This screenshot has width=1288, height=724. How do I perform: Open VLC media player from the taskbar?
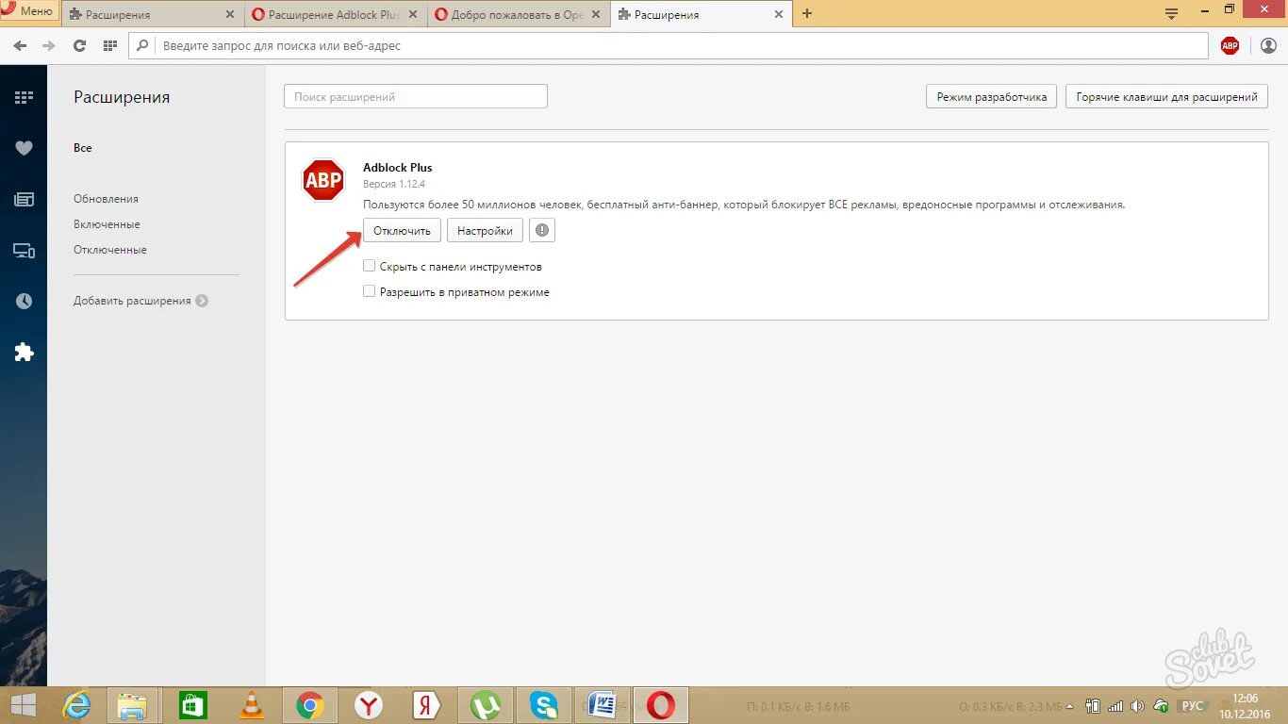tap(251, 705)
